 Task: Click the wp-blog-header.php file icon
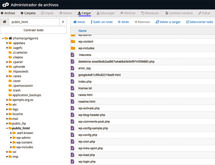[x=73, y=115]
